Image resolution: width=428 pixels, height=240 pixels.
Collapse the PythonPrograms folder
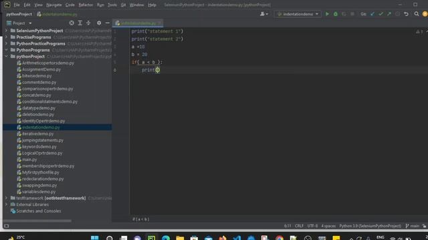pos(6,50)
